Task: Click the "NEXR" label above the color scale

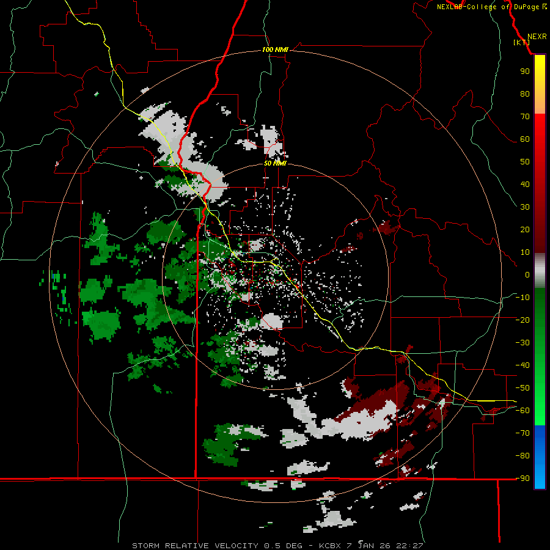Action: 537,37
